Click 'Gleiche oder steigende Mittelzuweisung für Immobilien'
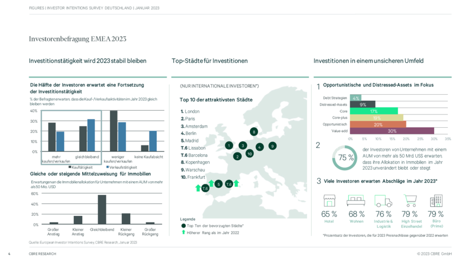 pos(90,174)
